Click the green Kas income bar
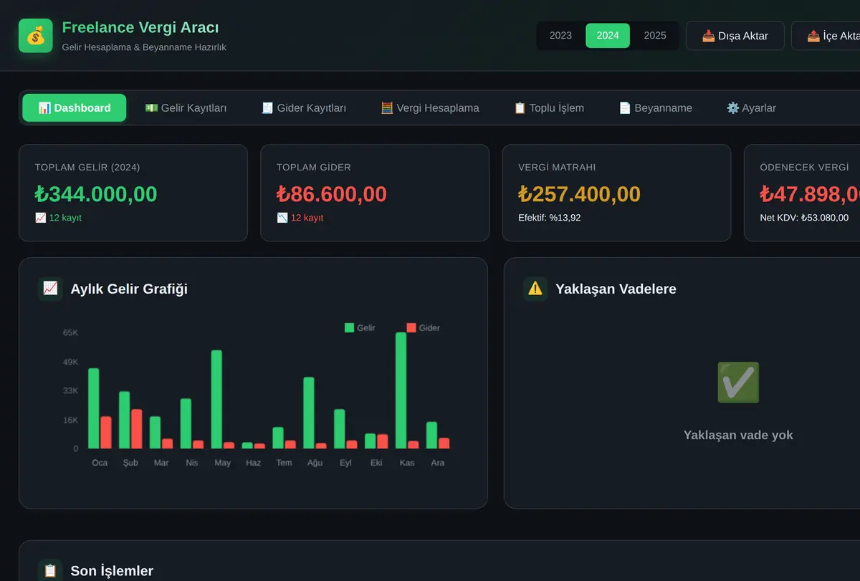This screenshot has height=581, width=860. click(401, 390)
